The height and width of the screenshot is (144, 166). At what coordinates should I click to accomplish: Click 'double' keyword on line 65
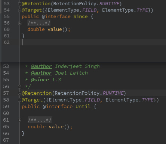[37, 127]
